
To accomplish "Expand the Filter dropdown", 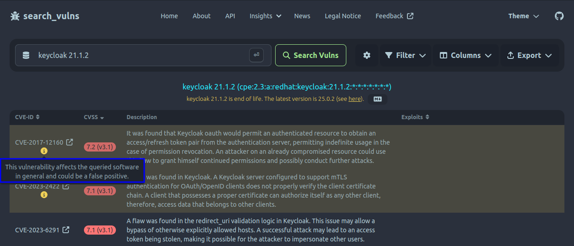I will click(405, 55).
